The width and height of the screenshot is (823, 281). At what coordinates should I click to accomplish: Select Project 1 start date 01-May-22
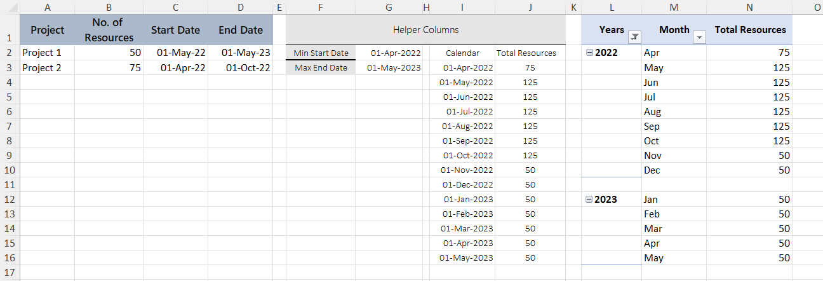pos(176,53)
